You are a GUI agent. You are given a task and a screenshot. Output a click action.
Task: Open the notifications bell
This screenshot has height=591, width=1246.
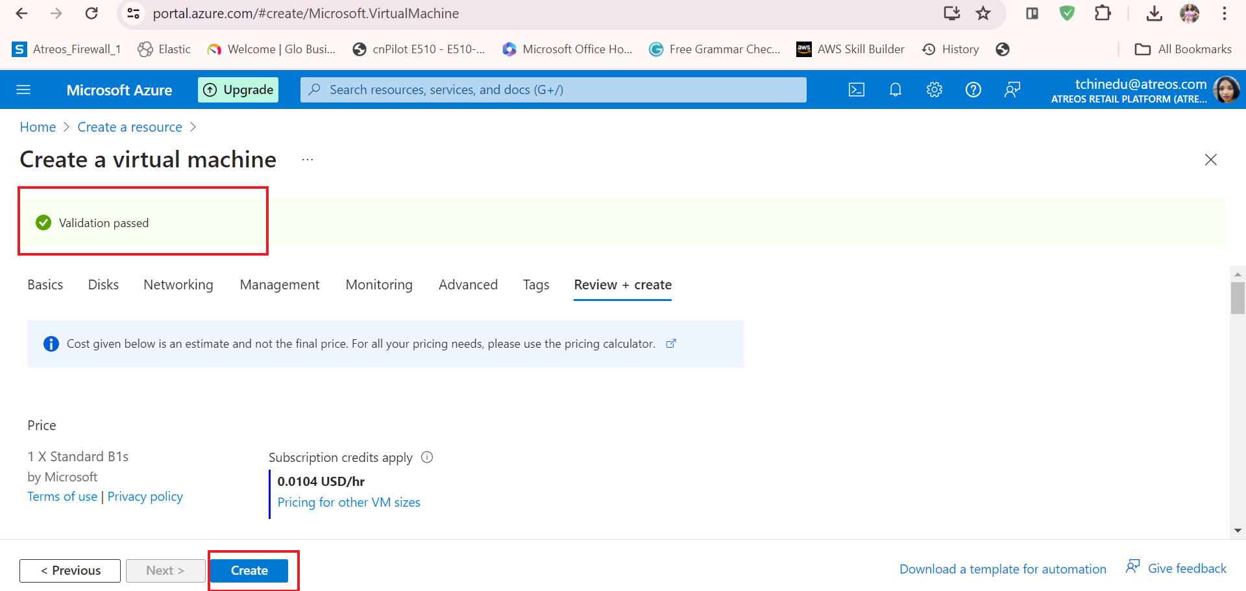point(896,90)
